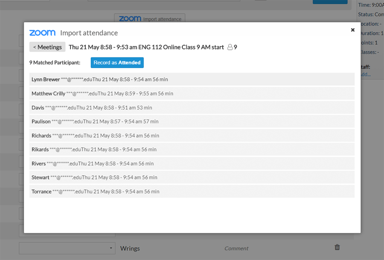Select Richards participant row
This screenshot has width=384, height=260.
point(192,135)
